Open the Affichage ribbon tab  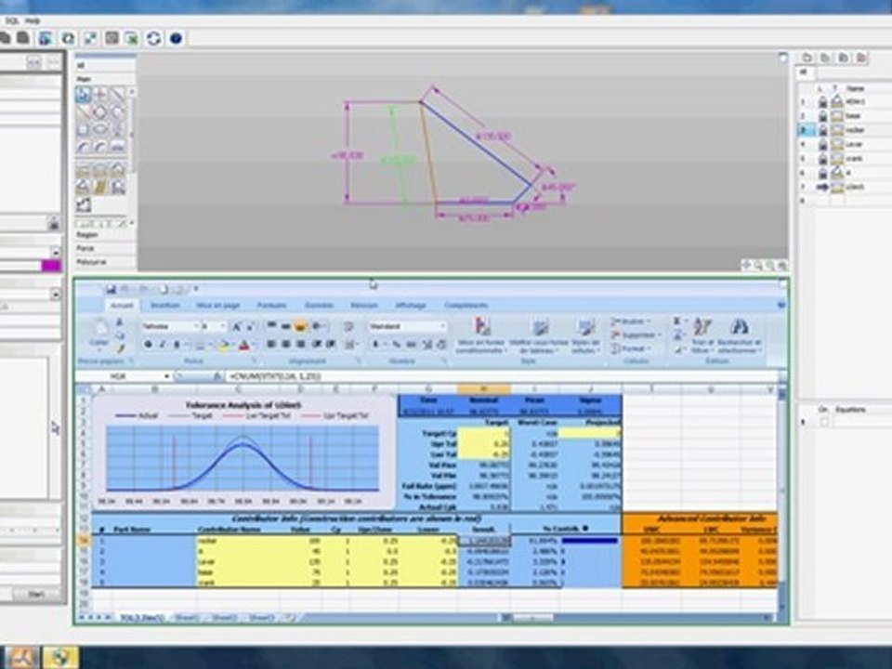click(411, 306)
